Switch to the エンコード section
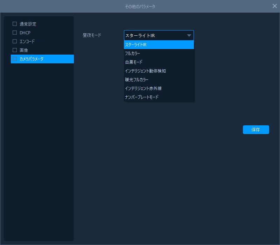 tap(27, 42)
